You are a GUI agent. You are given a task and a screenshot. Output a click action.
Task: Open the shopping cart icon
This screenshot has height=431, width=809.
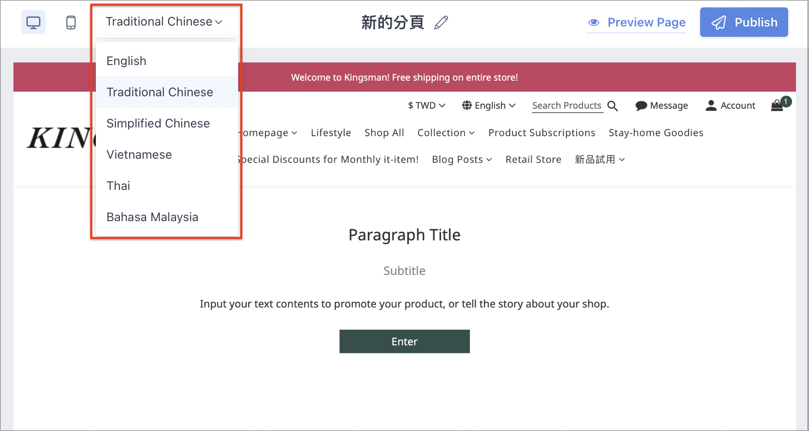pos(777,105)
